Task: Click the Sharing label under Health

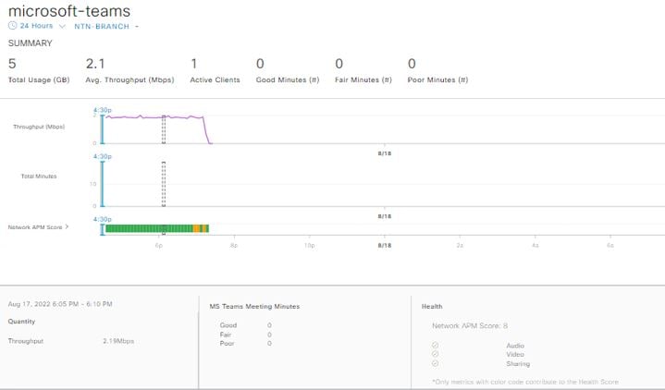Action: click(518, 364)
